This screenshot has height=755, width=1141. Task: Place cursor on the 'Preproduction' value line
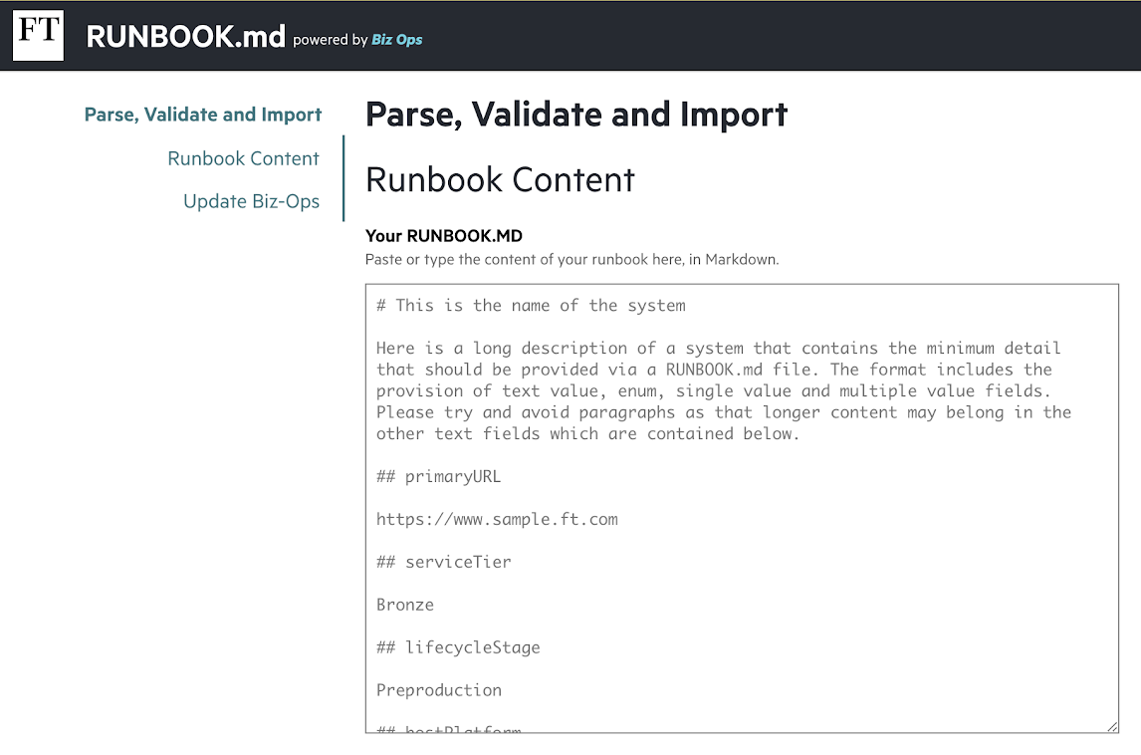click(439, 690)
